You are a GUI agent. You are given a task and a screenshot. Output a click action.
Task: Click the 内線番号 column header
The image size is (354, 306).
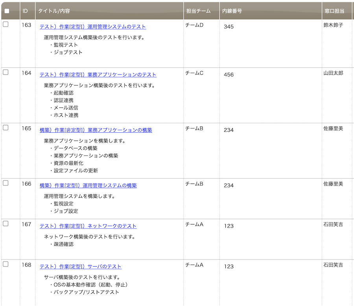pyautogui.click(x=271, y=11)
